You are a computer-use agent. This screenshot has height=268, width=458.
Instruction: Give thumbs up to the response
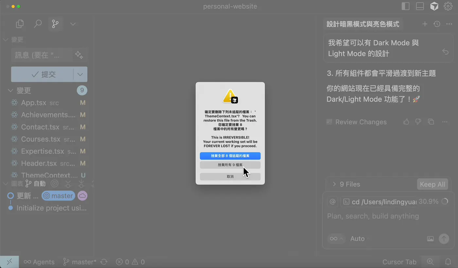(406, 122)
